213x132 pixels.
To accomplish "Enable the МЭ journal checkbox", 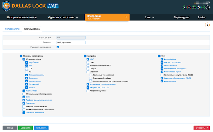I will [26, 72].
